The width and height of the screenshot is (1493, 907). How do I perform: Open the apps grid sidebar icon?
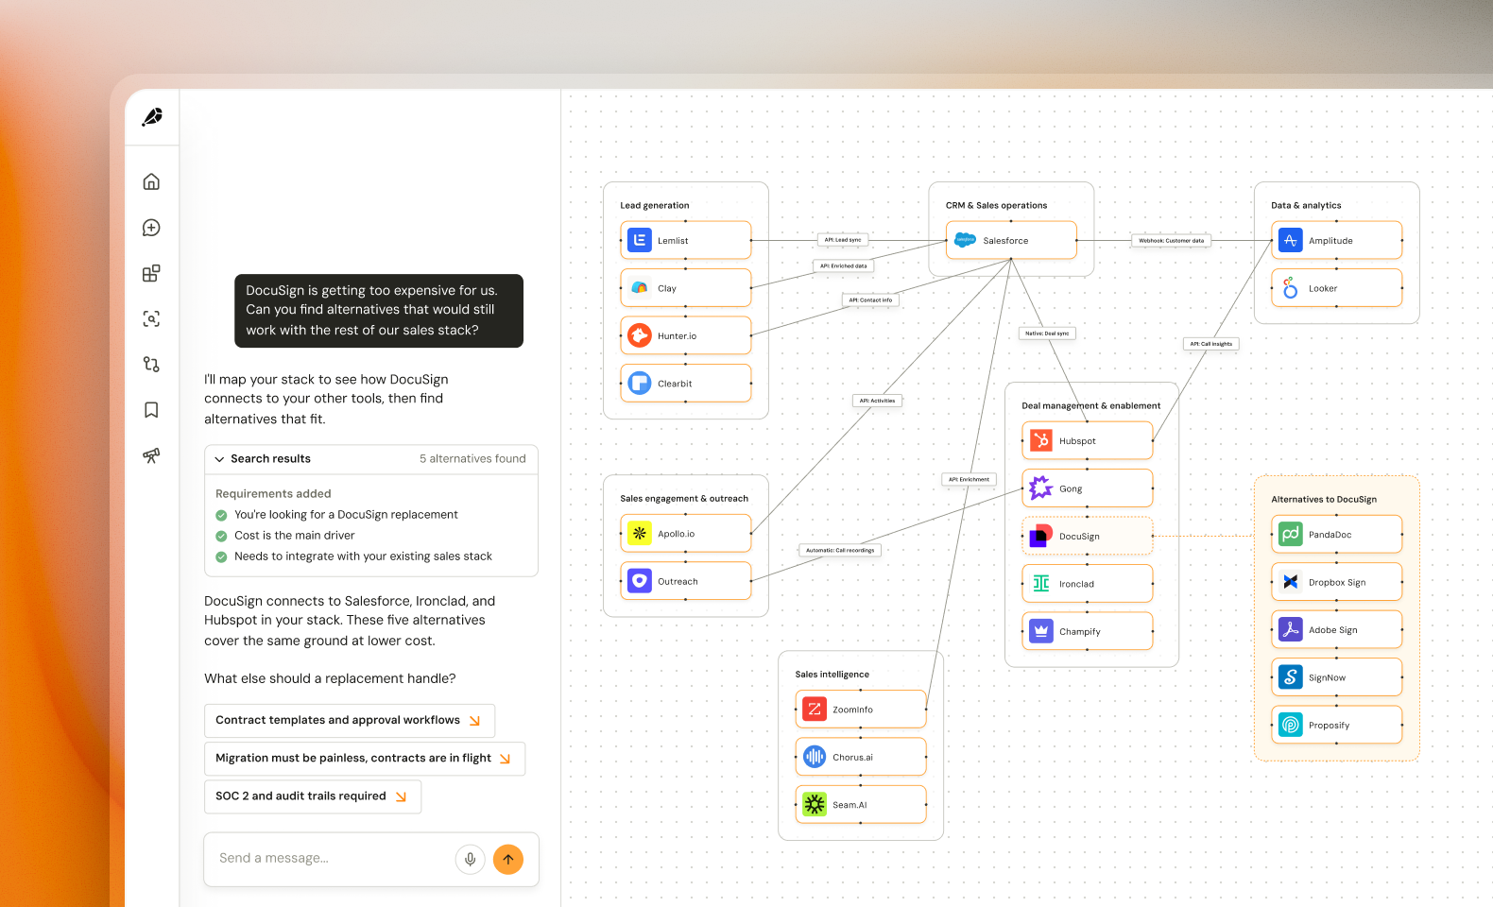point(151,273)
